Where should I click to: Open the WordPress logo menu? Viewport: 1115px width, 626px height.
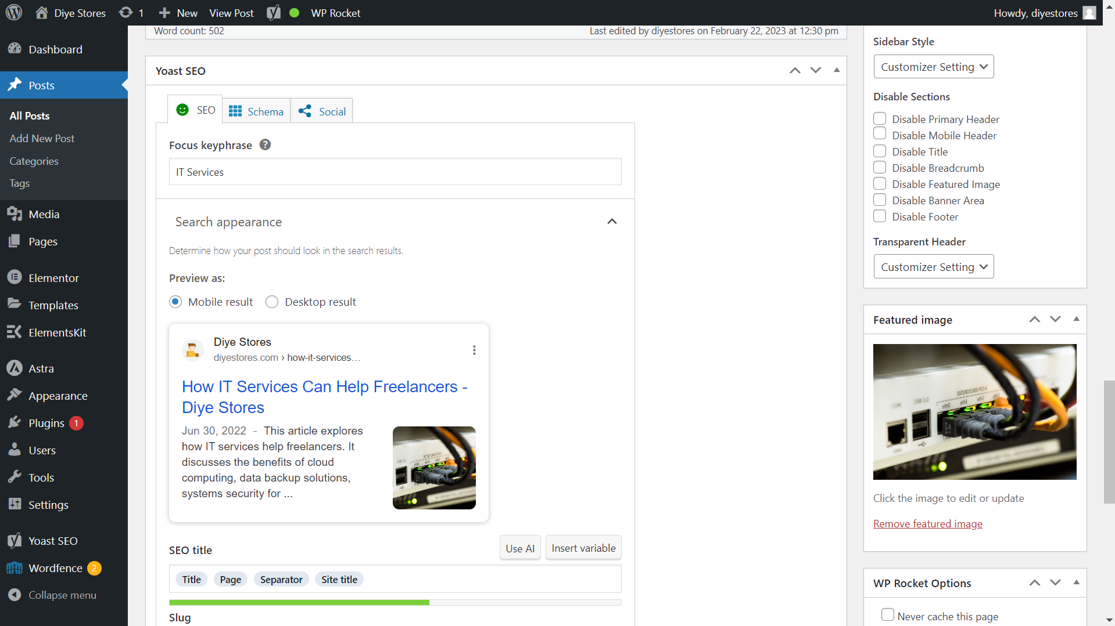(x=14, y=13)
